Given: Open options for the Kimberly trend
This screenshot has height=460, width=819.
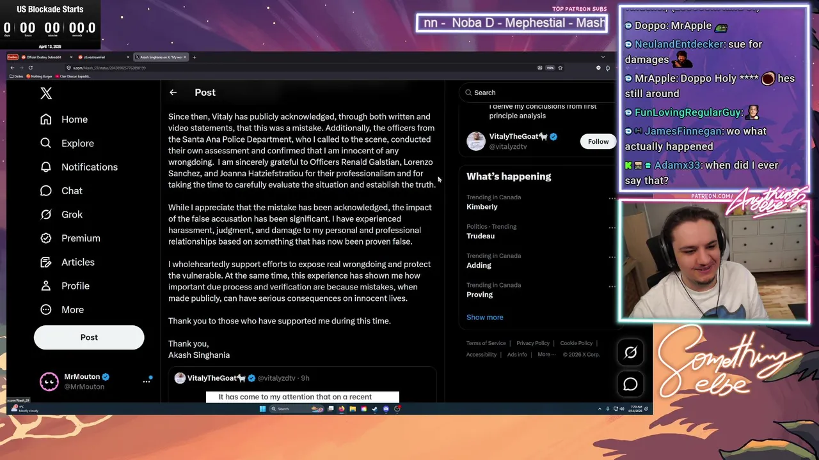Looking at the screenshot, I should (x=612, y=199).
